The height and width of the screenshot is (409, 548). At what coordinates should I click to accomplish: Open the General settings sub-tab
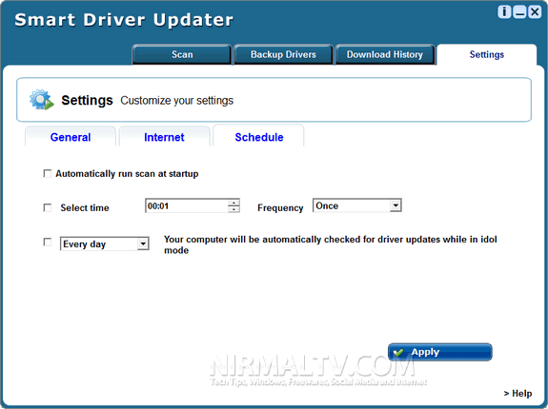point(71,137)
